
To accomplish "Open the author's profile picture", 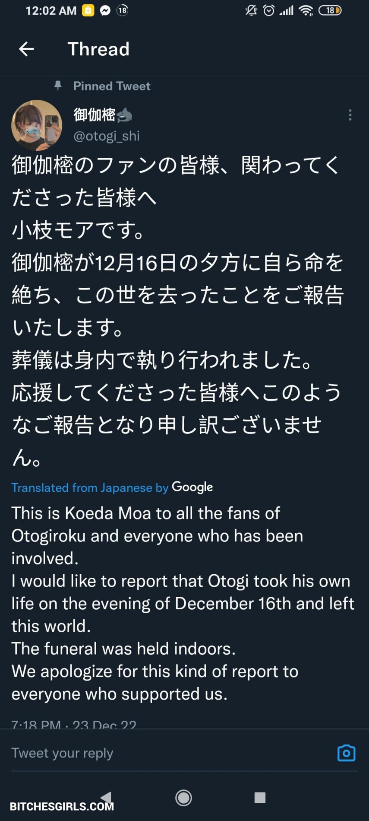I will point(37,125).
